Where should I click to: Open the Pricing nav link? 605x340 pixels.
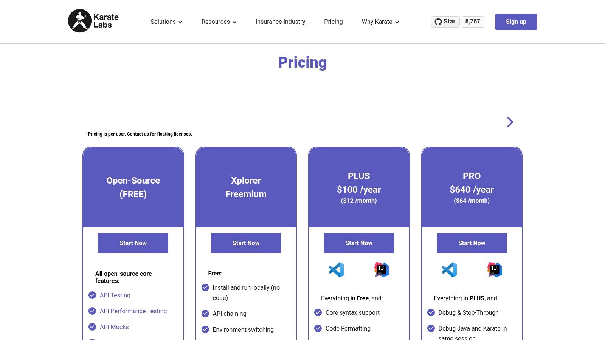(333, 22)
